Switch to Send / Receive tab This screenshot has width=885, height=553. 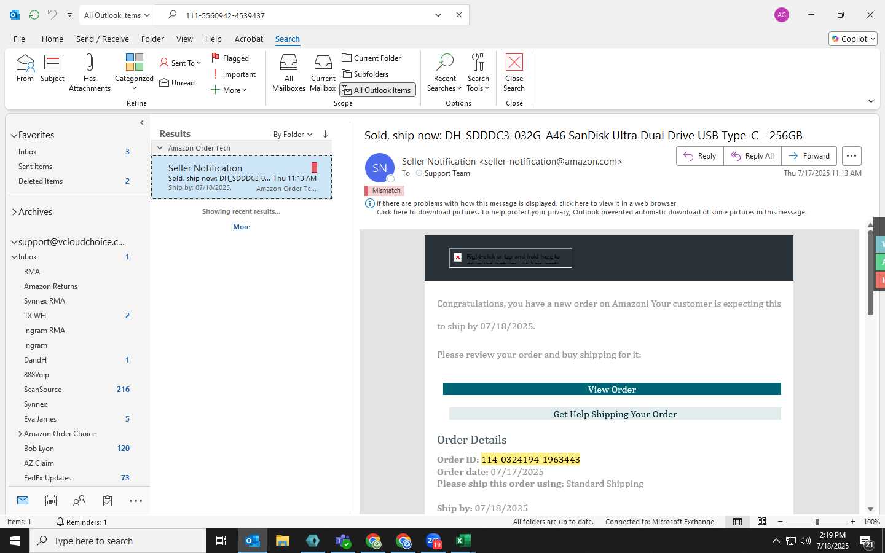point(102,39)
